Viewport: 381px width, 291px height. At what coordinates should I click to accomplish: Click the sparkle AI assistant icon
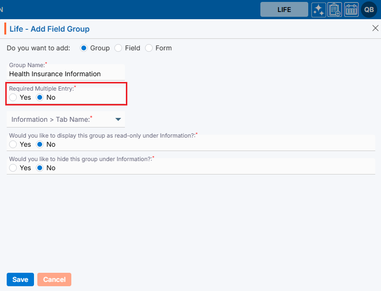(319, 10)
